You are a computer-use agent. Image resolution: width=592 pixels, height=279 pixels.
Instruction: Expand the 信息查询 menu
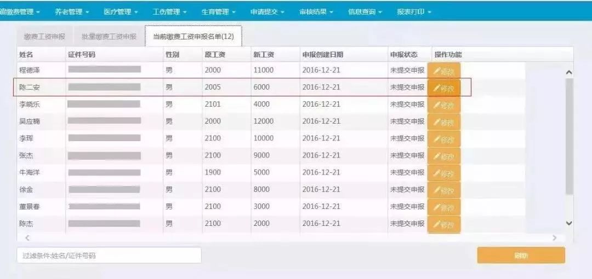click(x=365, y=12)
